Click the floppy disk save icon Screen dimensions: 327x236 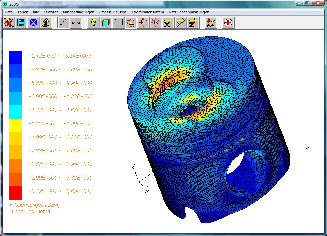click(x=21, y=23)
